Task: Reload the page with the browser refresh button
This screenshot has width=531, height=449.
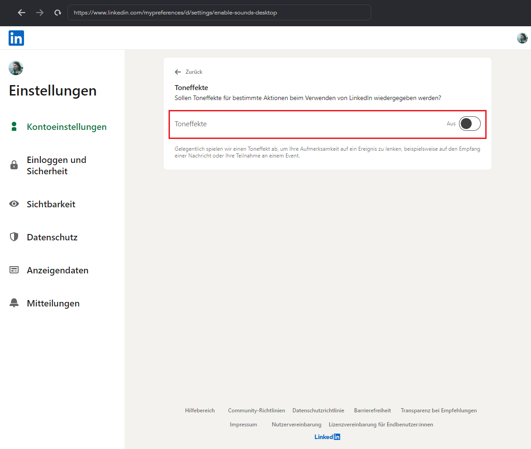Action: (58, 13)
